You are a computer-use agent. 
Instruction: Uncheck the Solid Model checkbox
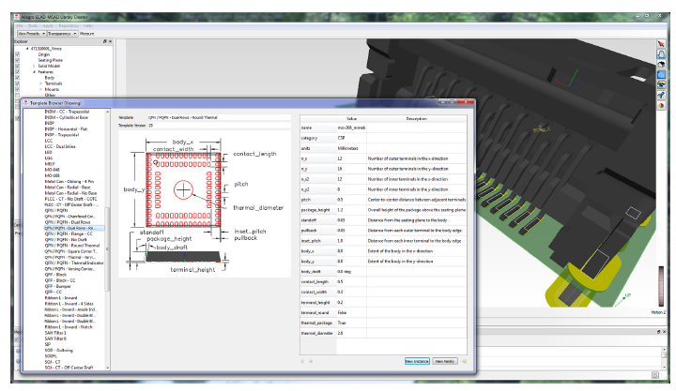[18, 66]
